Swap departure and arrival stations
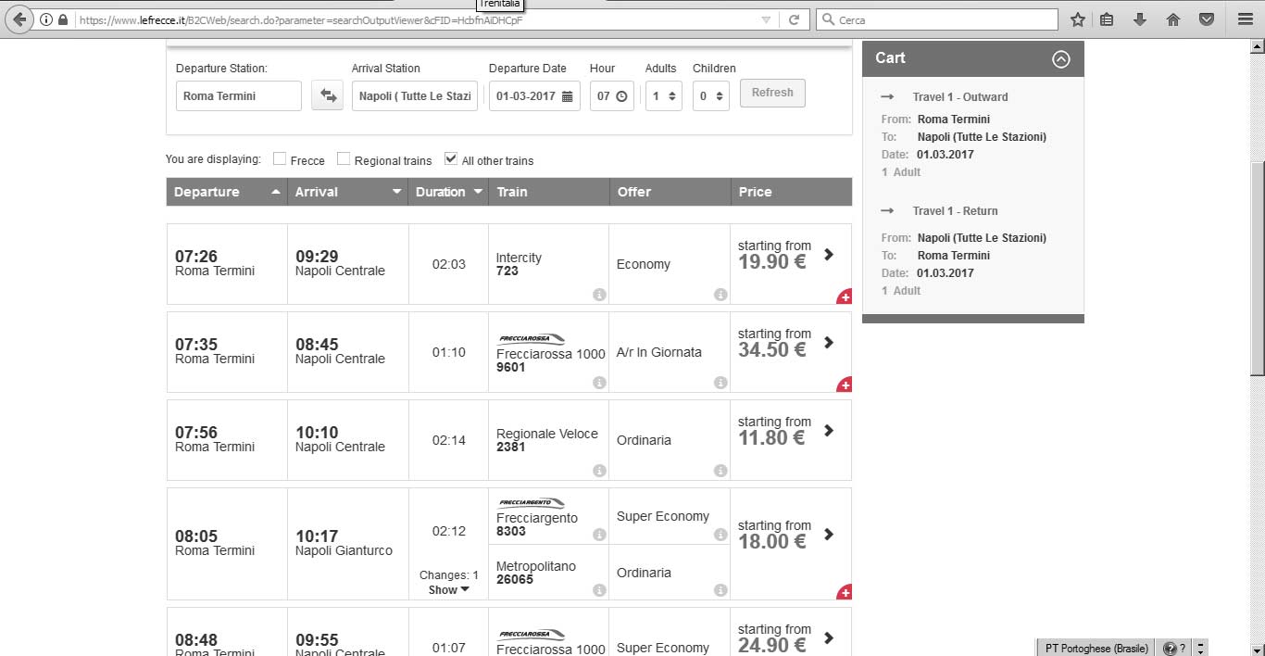The height and width of the screenshot is (656, 1265). tap(327, 95)
